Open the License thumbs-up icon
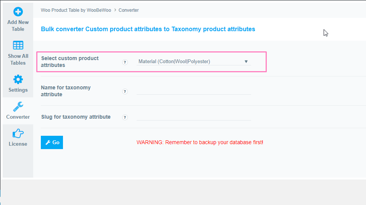This screenshot has width=366, height=205. pos(18,133)
